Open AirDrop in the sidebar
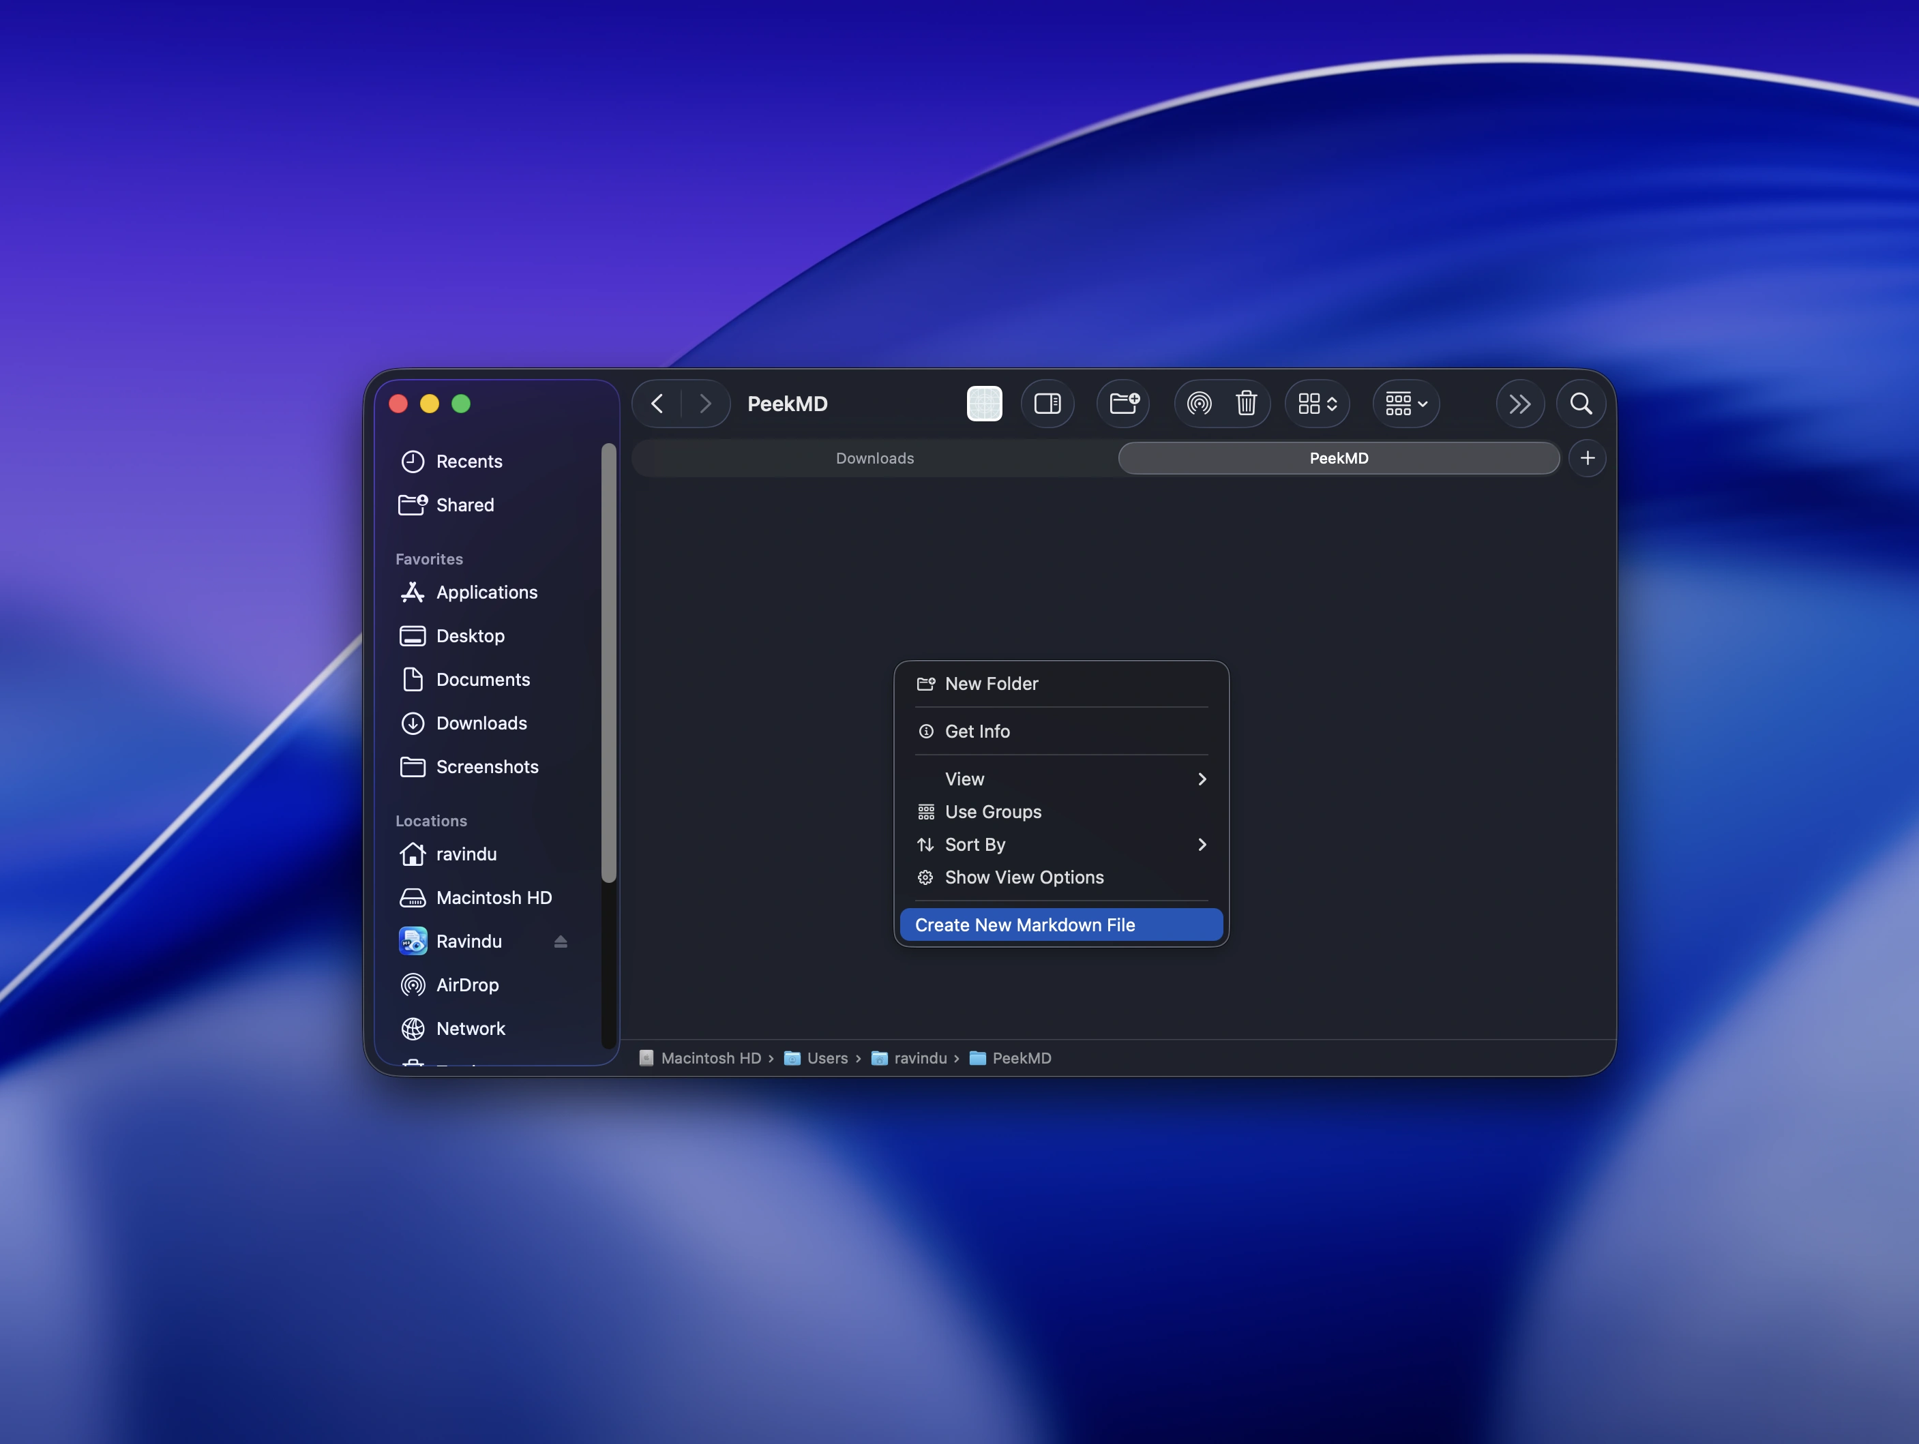This screenshot has height=1444, width=1919. [488, 985]
